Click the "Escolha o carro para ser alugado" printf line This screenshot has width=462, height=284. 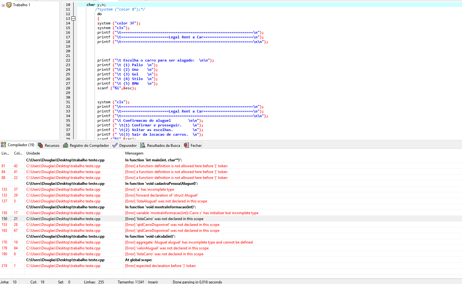coord(155,60)
